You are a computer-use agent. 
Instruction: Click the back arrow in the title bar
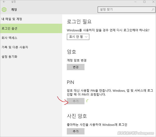(4, 2)
